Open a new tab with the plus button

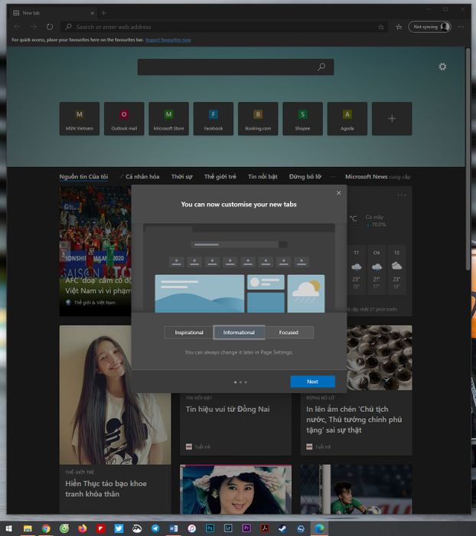tap(103, 13)
